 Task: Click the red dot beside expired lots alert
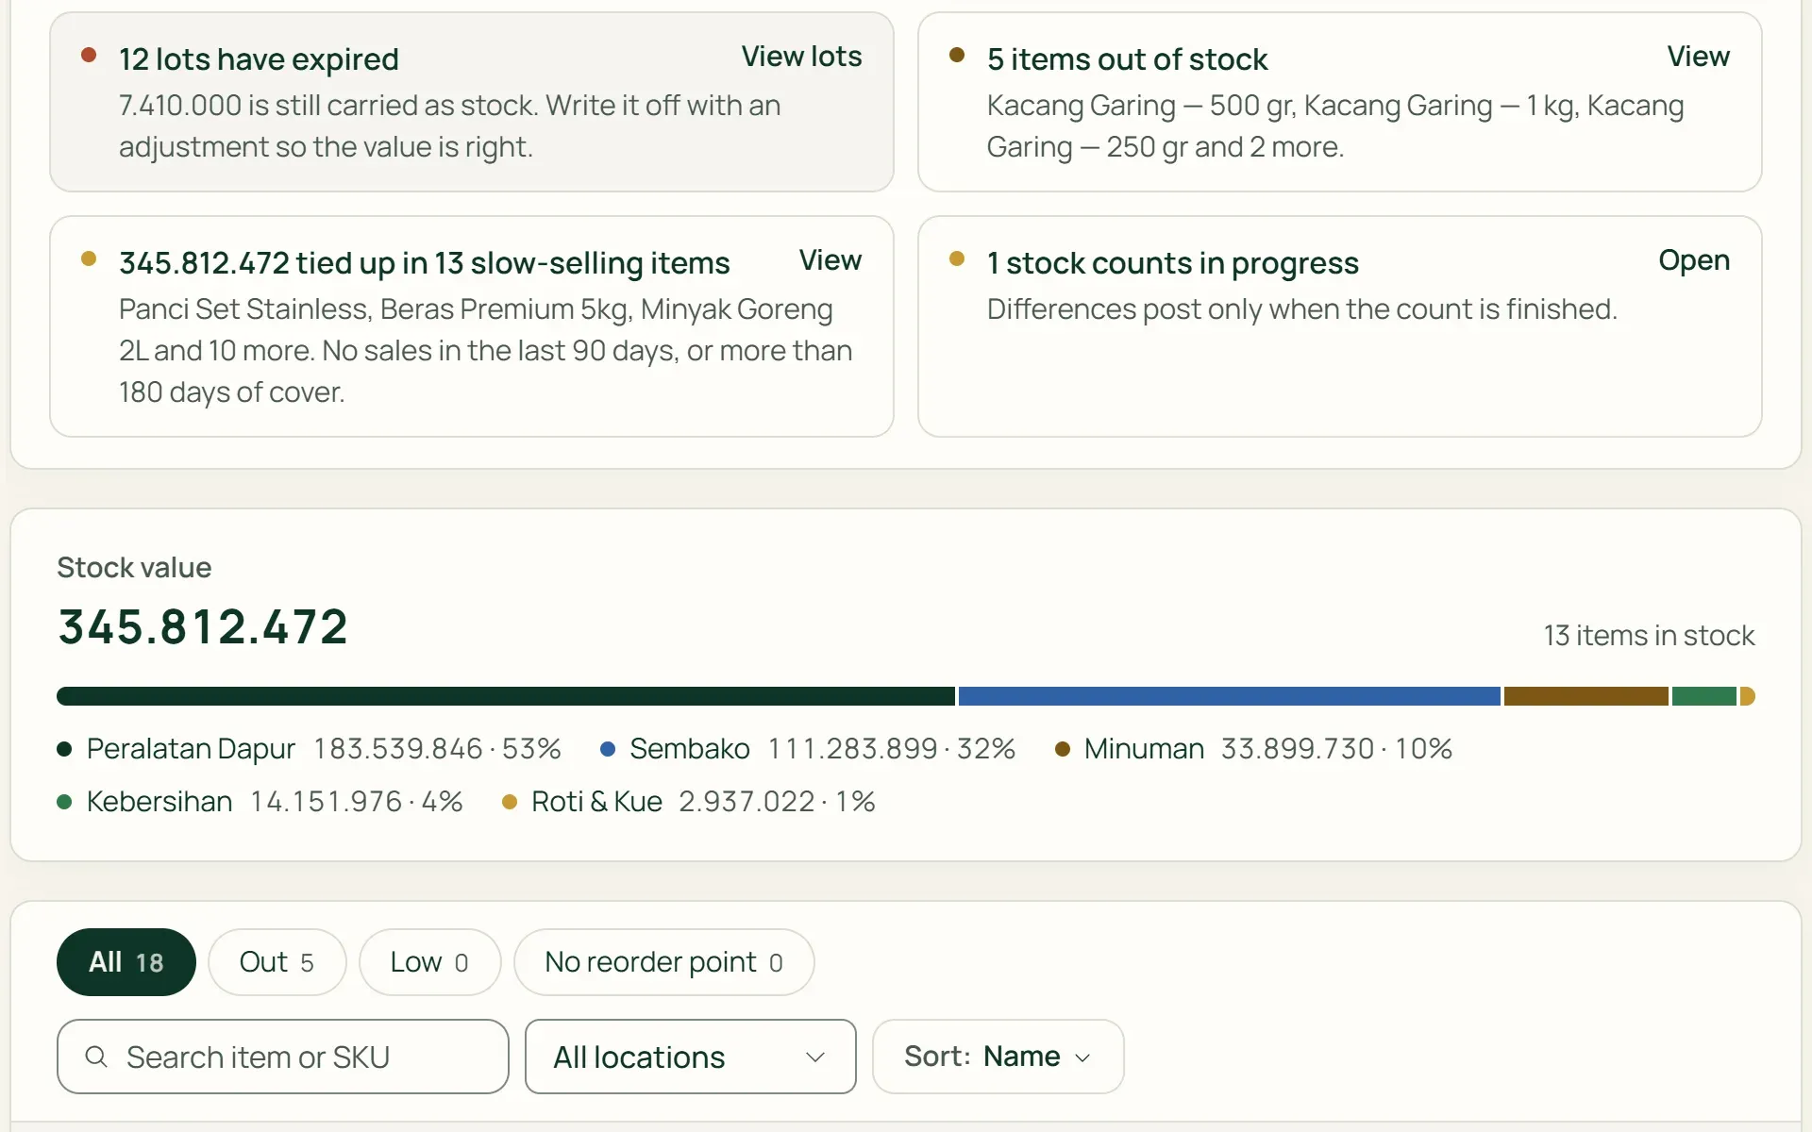click(x=89, y=55)
